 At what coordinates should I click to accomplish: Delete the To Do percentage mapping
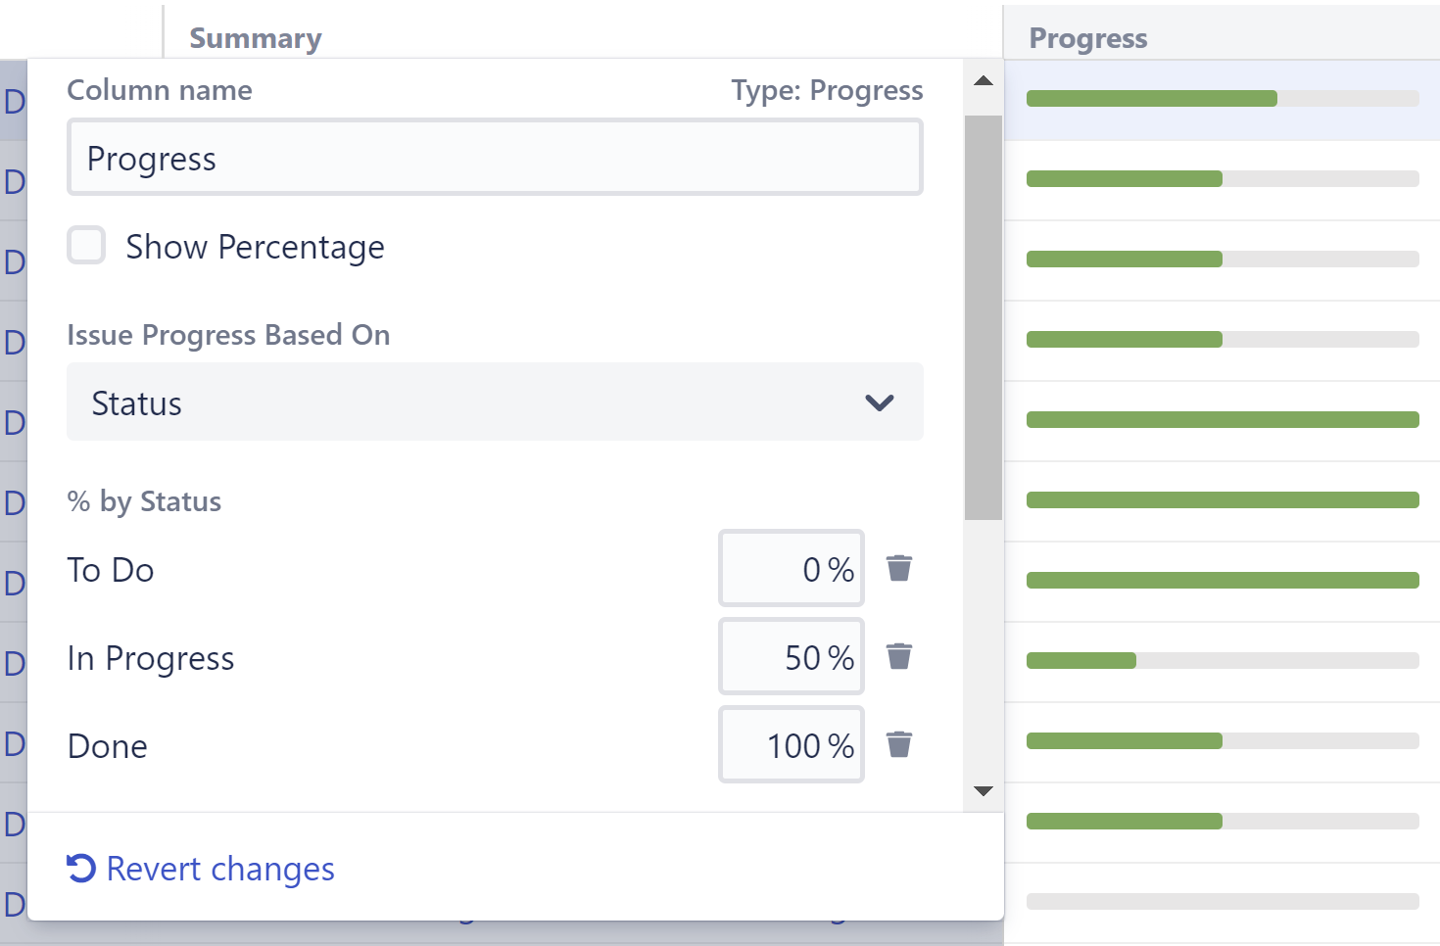pos(899,568)
